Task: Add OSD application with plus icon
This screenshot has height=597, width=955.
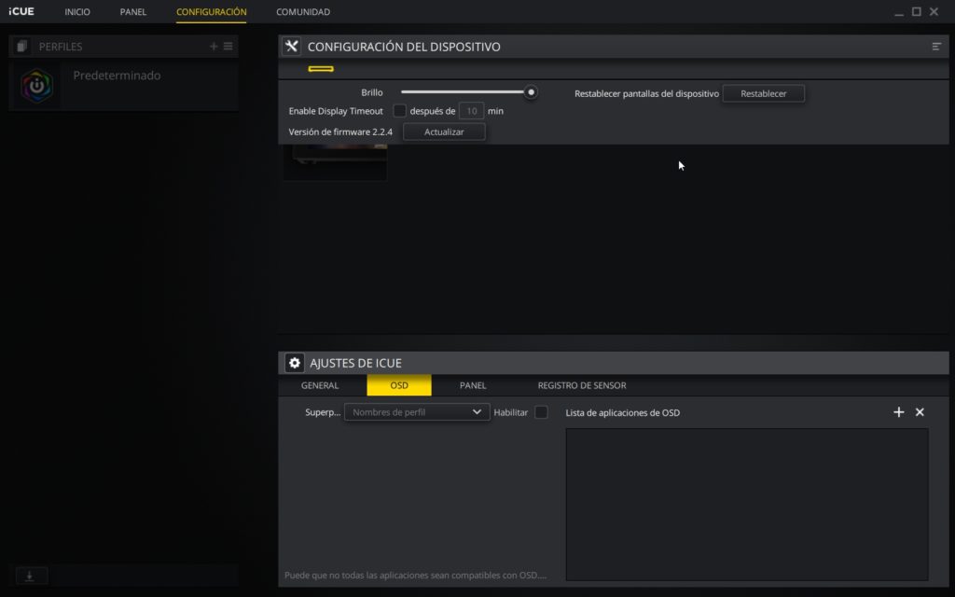Action: [898, 412]
